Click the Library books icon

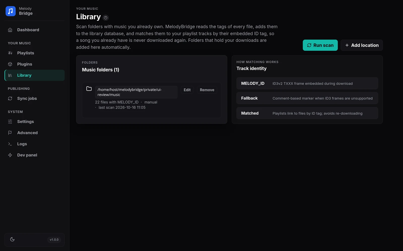coord(10,75)
